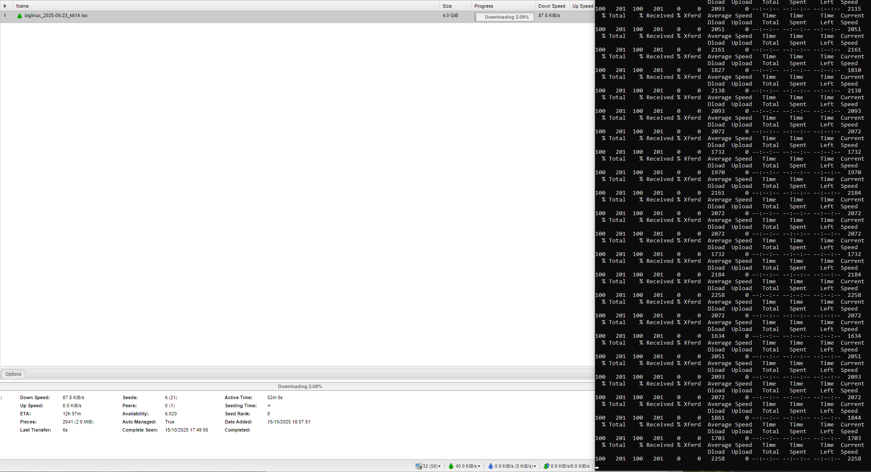This screenshot has height=472, width=871.
Task: Click the green downloading icon beside biglinux torrent
Action: coord(20,16)
